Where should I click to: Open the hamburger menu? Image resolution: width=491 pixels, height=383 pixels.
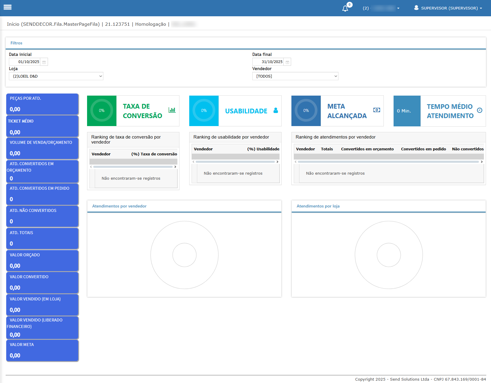click(8, 7)
